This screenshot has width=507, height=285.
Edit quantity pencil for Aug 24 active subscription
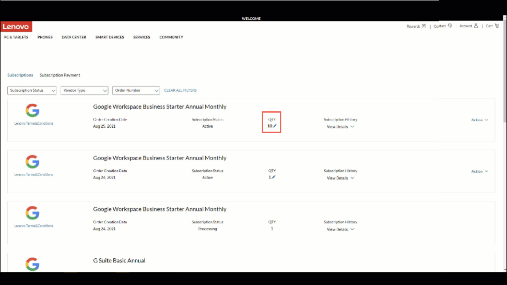273,177
